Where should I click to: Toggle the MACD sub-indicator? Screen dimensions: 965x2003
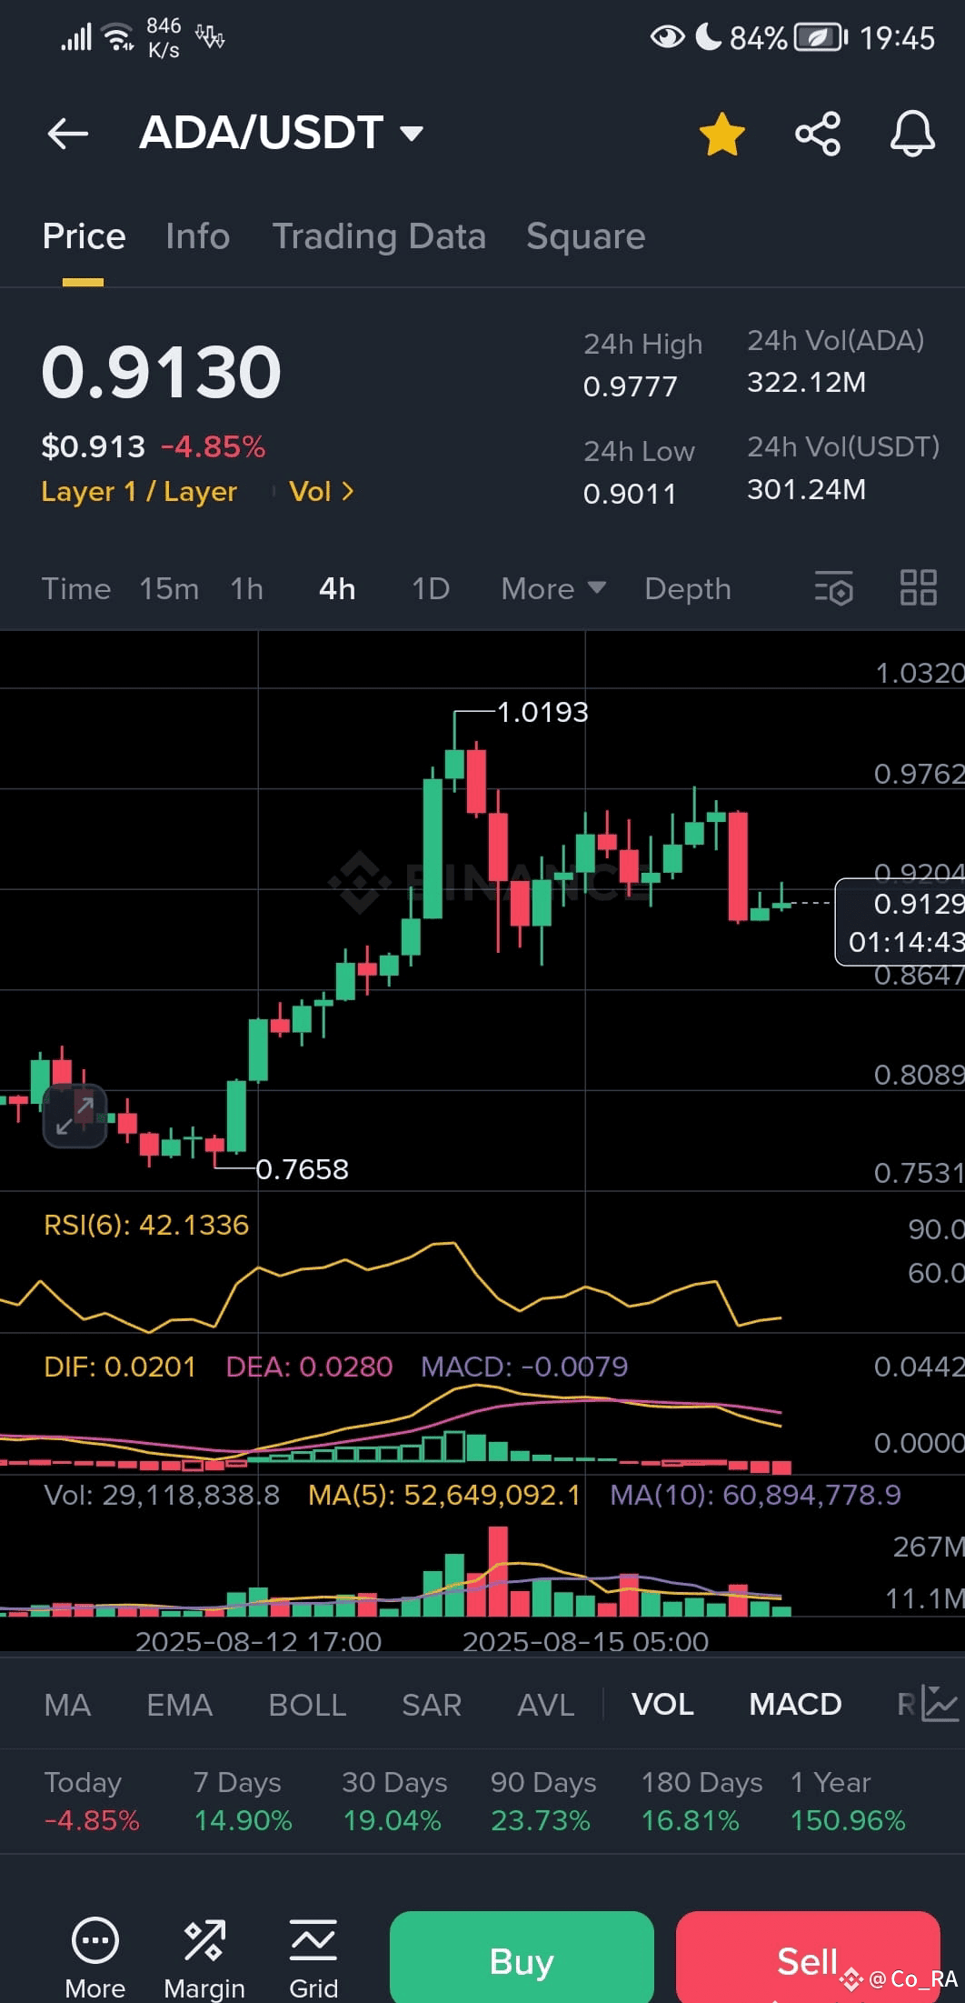tap(795, 1705)
